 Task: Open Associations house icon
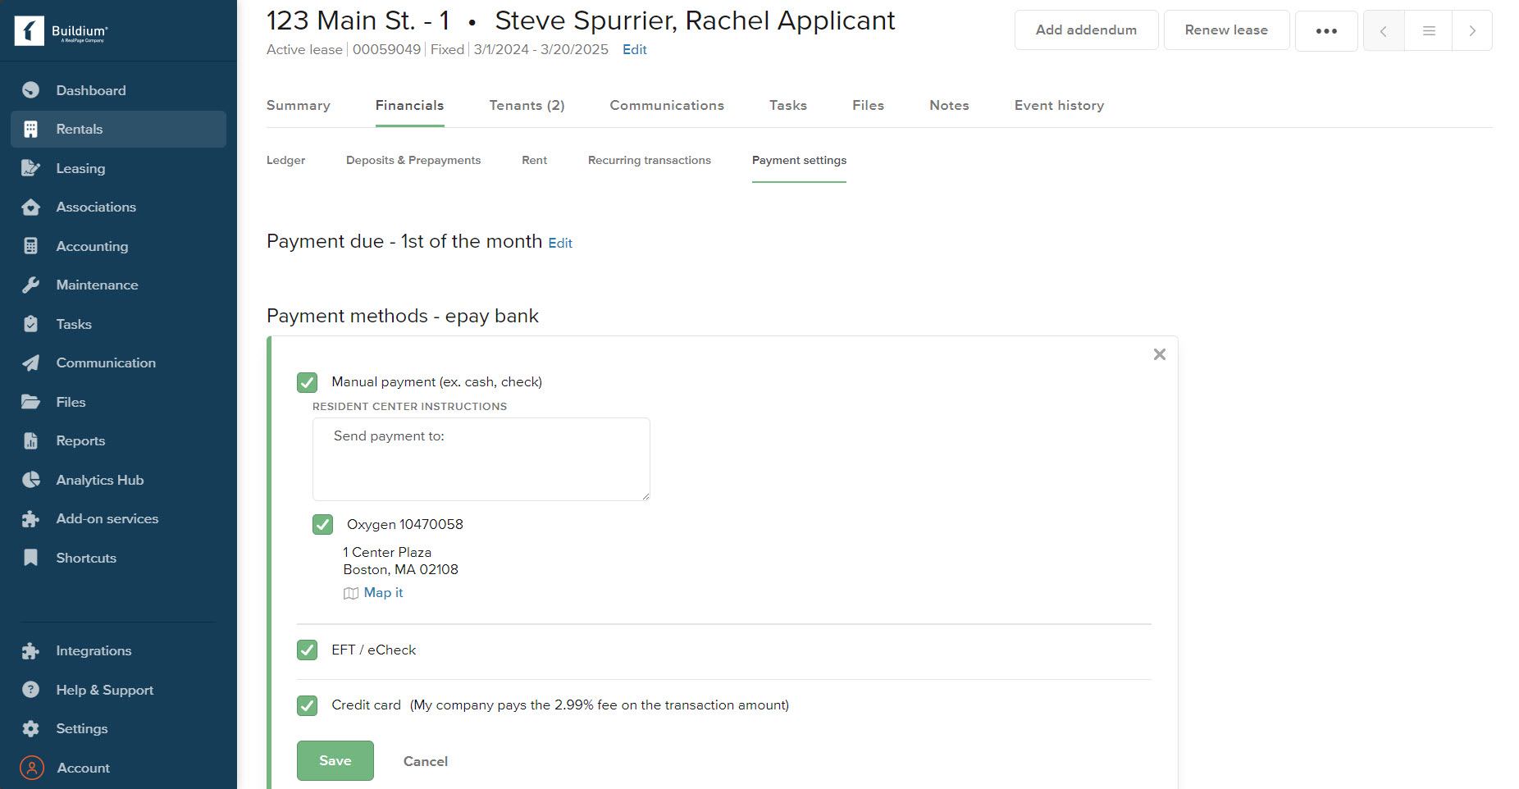[31, 207]
